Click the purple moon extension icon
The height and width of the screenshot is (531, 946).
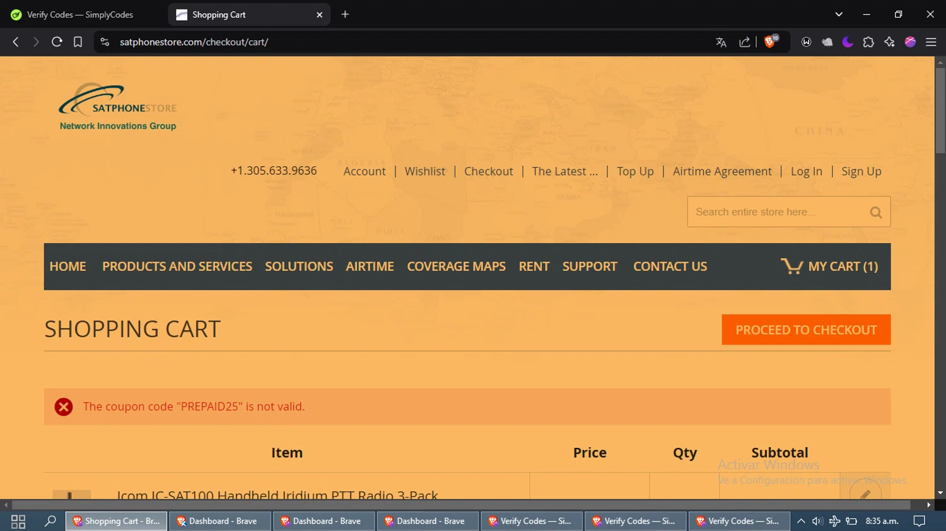coord(848,42)
